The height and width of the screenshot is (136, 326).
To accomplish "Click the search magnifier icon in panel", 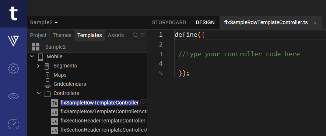I will pyautogui.click(x=135, y=35).
